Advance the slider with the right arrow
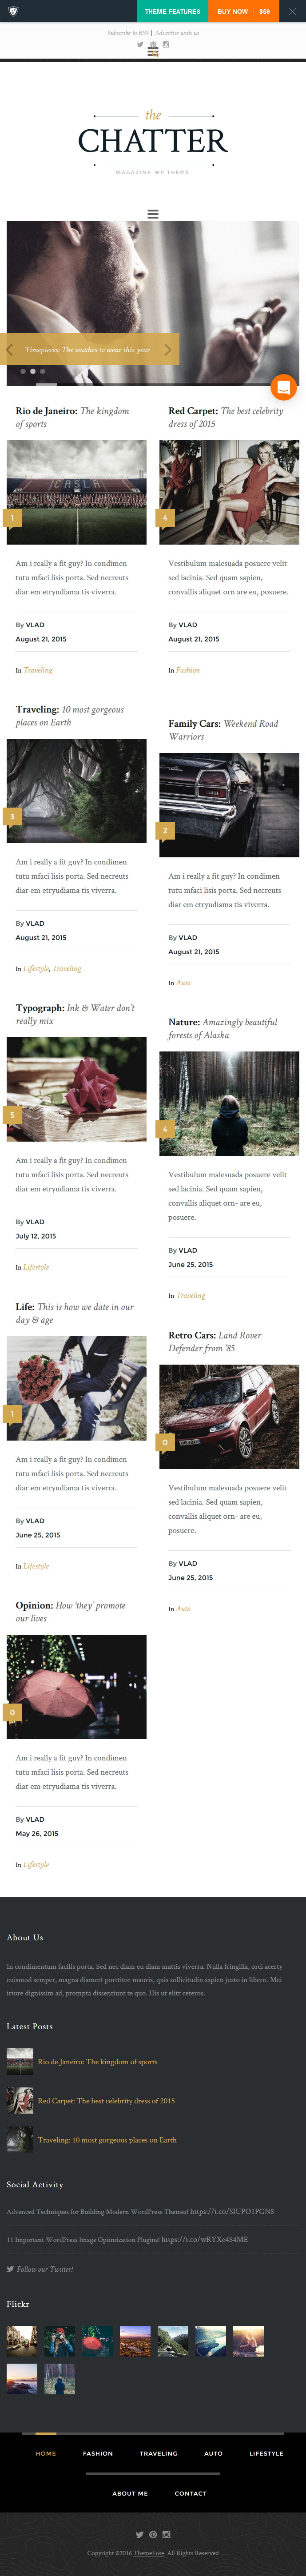The image size is (306, 2576). tap(168, 349)
